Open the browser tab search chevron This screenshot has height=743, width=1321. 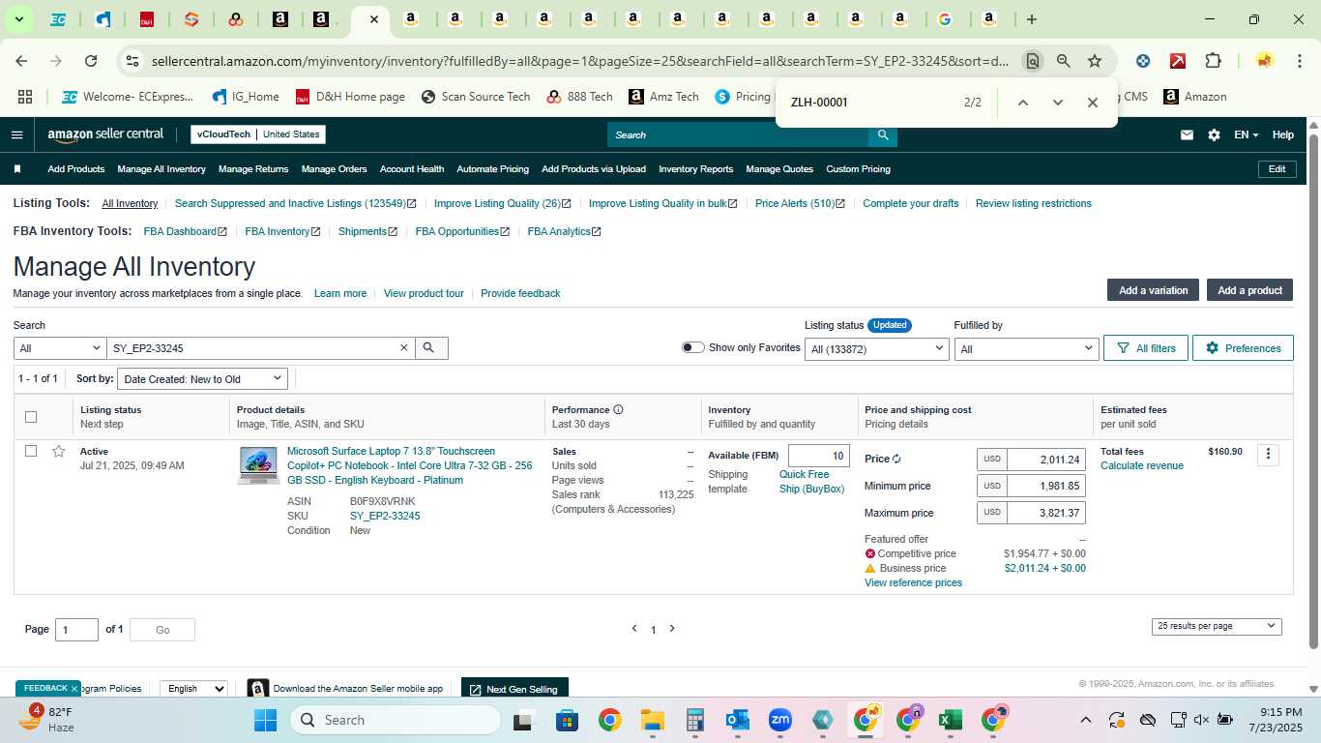pyautogui.click(x=18, y=19)
